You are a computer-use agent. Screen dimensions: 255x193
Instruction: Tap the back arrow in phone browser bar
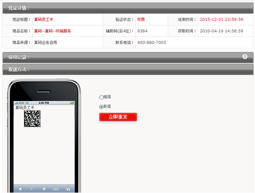tap(20, 189)
